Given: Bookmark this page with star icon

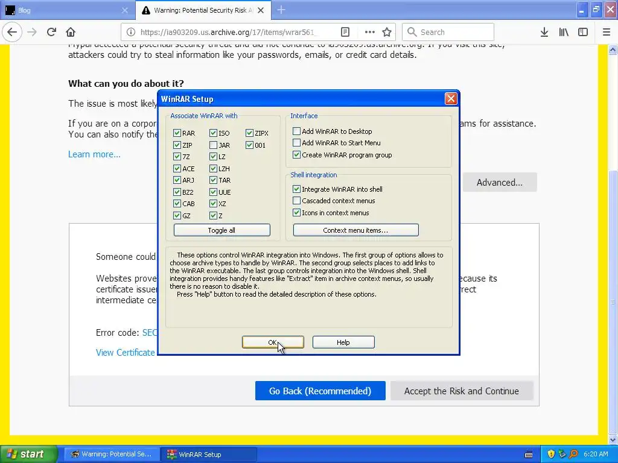Looking at the screenshot, I should pos(387,32).
